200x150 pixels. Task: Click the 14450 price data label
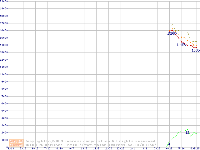coord(181,45)
